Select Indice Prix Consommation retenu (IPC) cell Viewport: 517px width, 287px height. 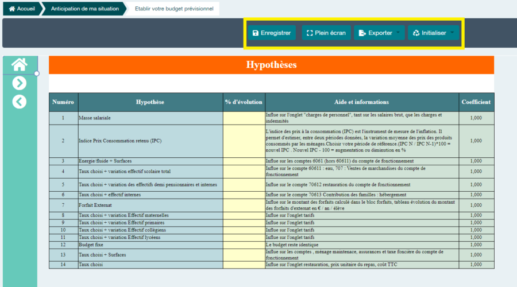151,141
